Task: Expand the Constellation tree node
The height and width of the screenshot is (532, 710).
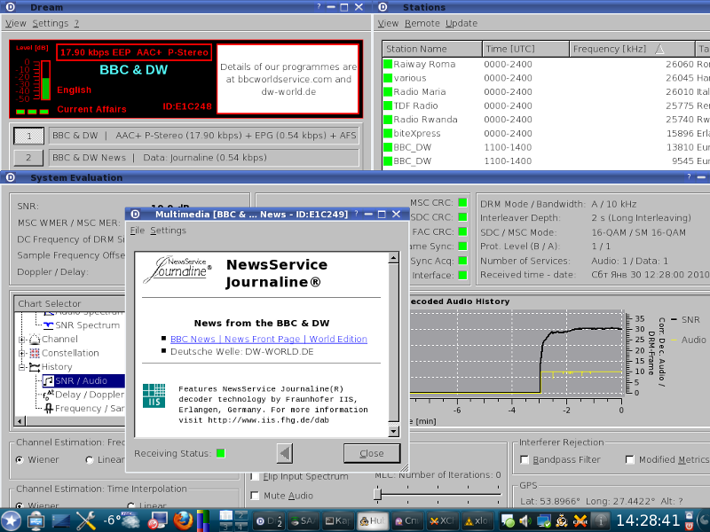Action: pos(22,353)
